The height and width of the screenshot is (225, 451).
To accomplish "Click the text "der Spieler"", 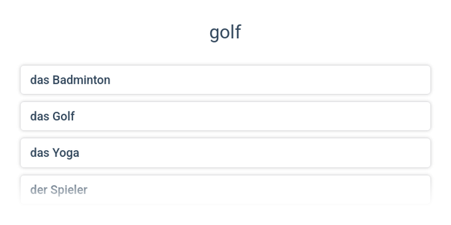I will (x=59, y=190).
